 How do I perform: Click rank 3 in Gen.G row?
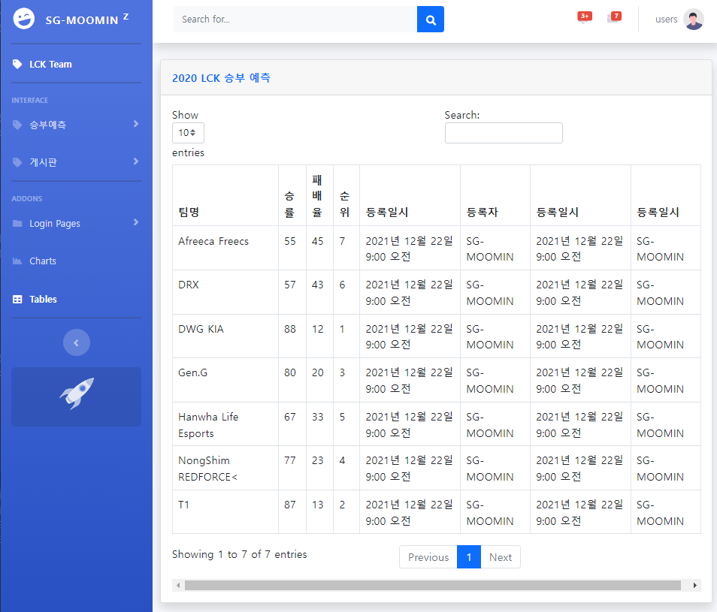pos(342,372)
